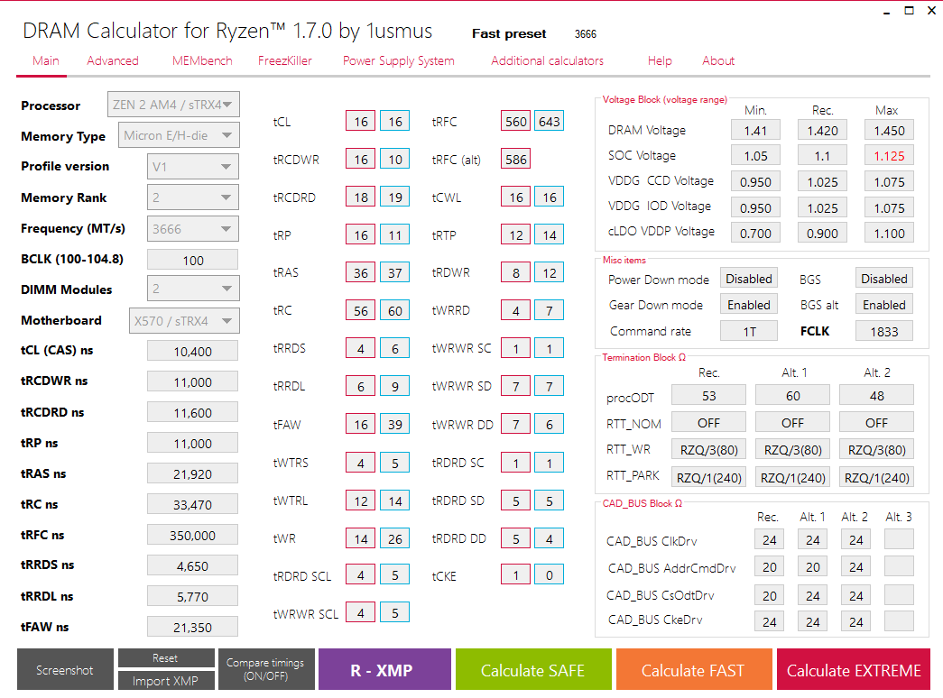Click RTT_WR Rec. value RZQ/3(80)
The image size is (943, 698).
(709, 450)
